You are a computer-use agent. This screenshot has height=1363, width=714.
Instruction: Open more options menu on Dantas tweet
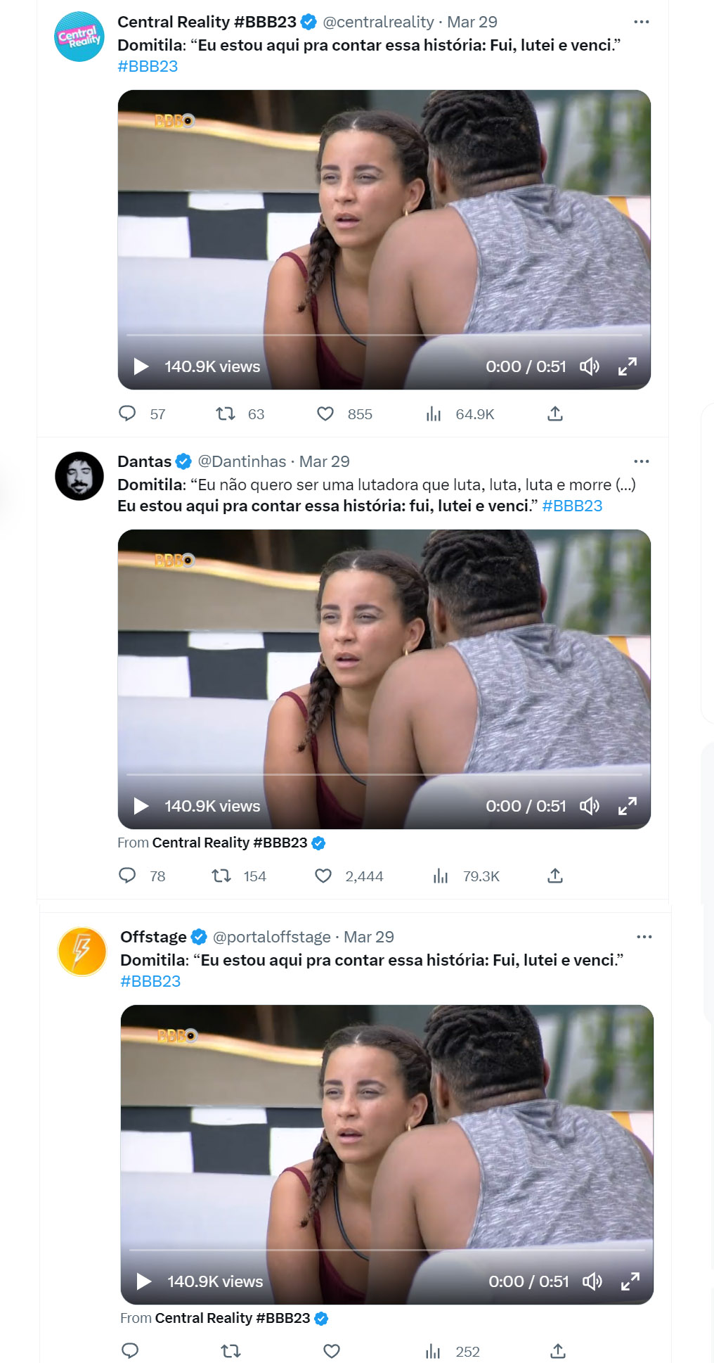(x=641, y=461)
